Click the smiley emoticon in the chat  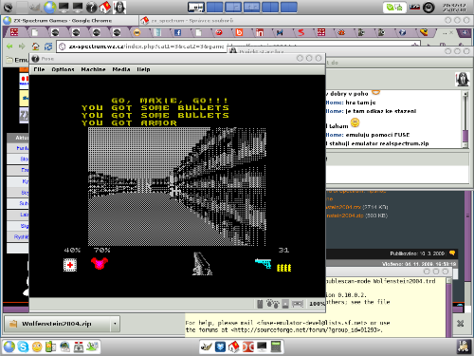(x=355, y=122)
